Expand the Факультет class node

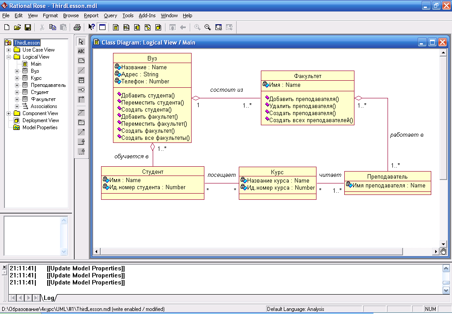[17, 99]
